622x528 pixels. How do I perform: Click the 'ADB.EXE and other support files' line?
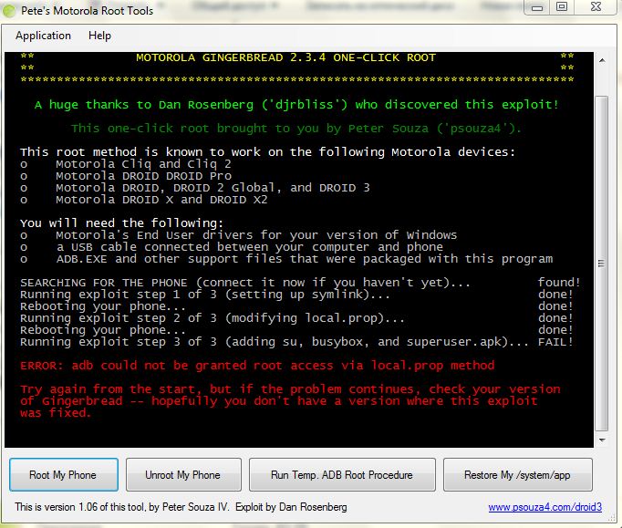tap(305, 259)
